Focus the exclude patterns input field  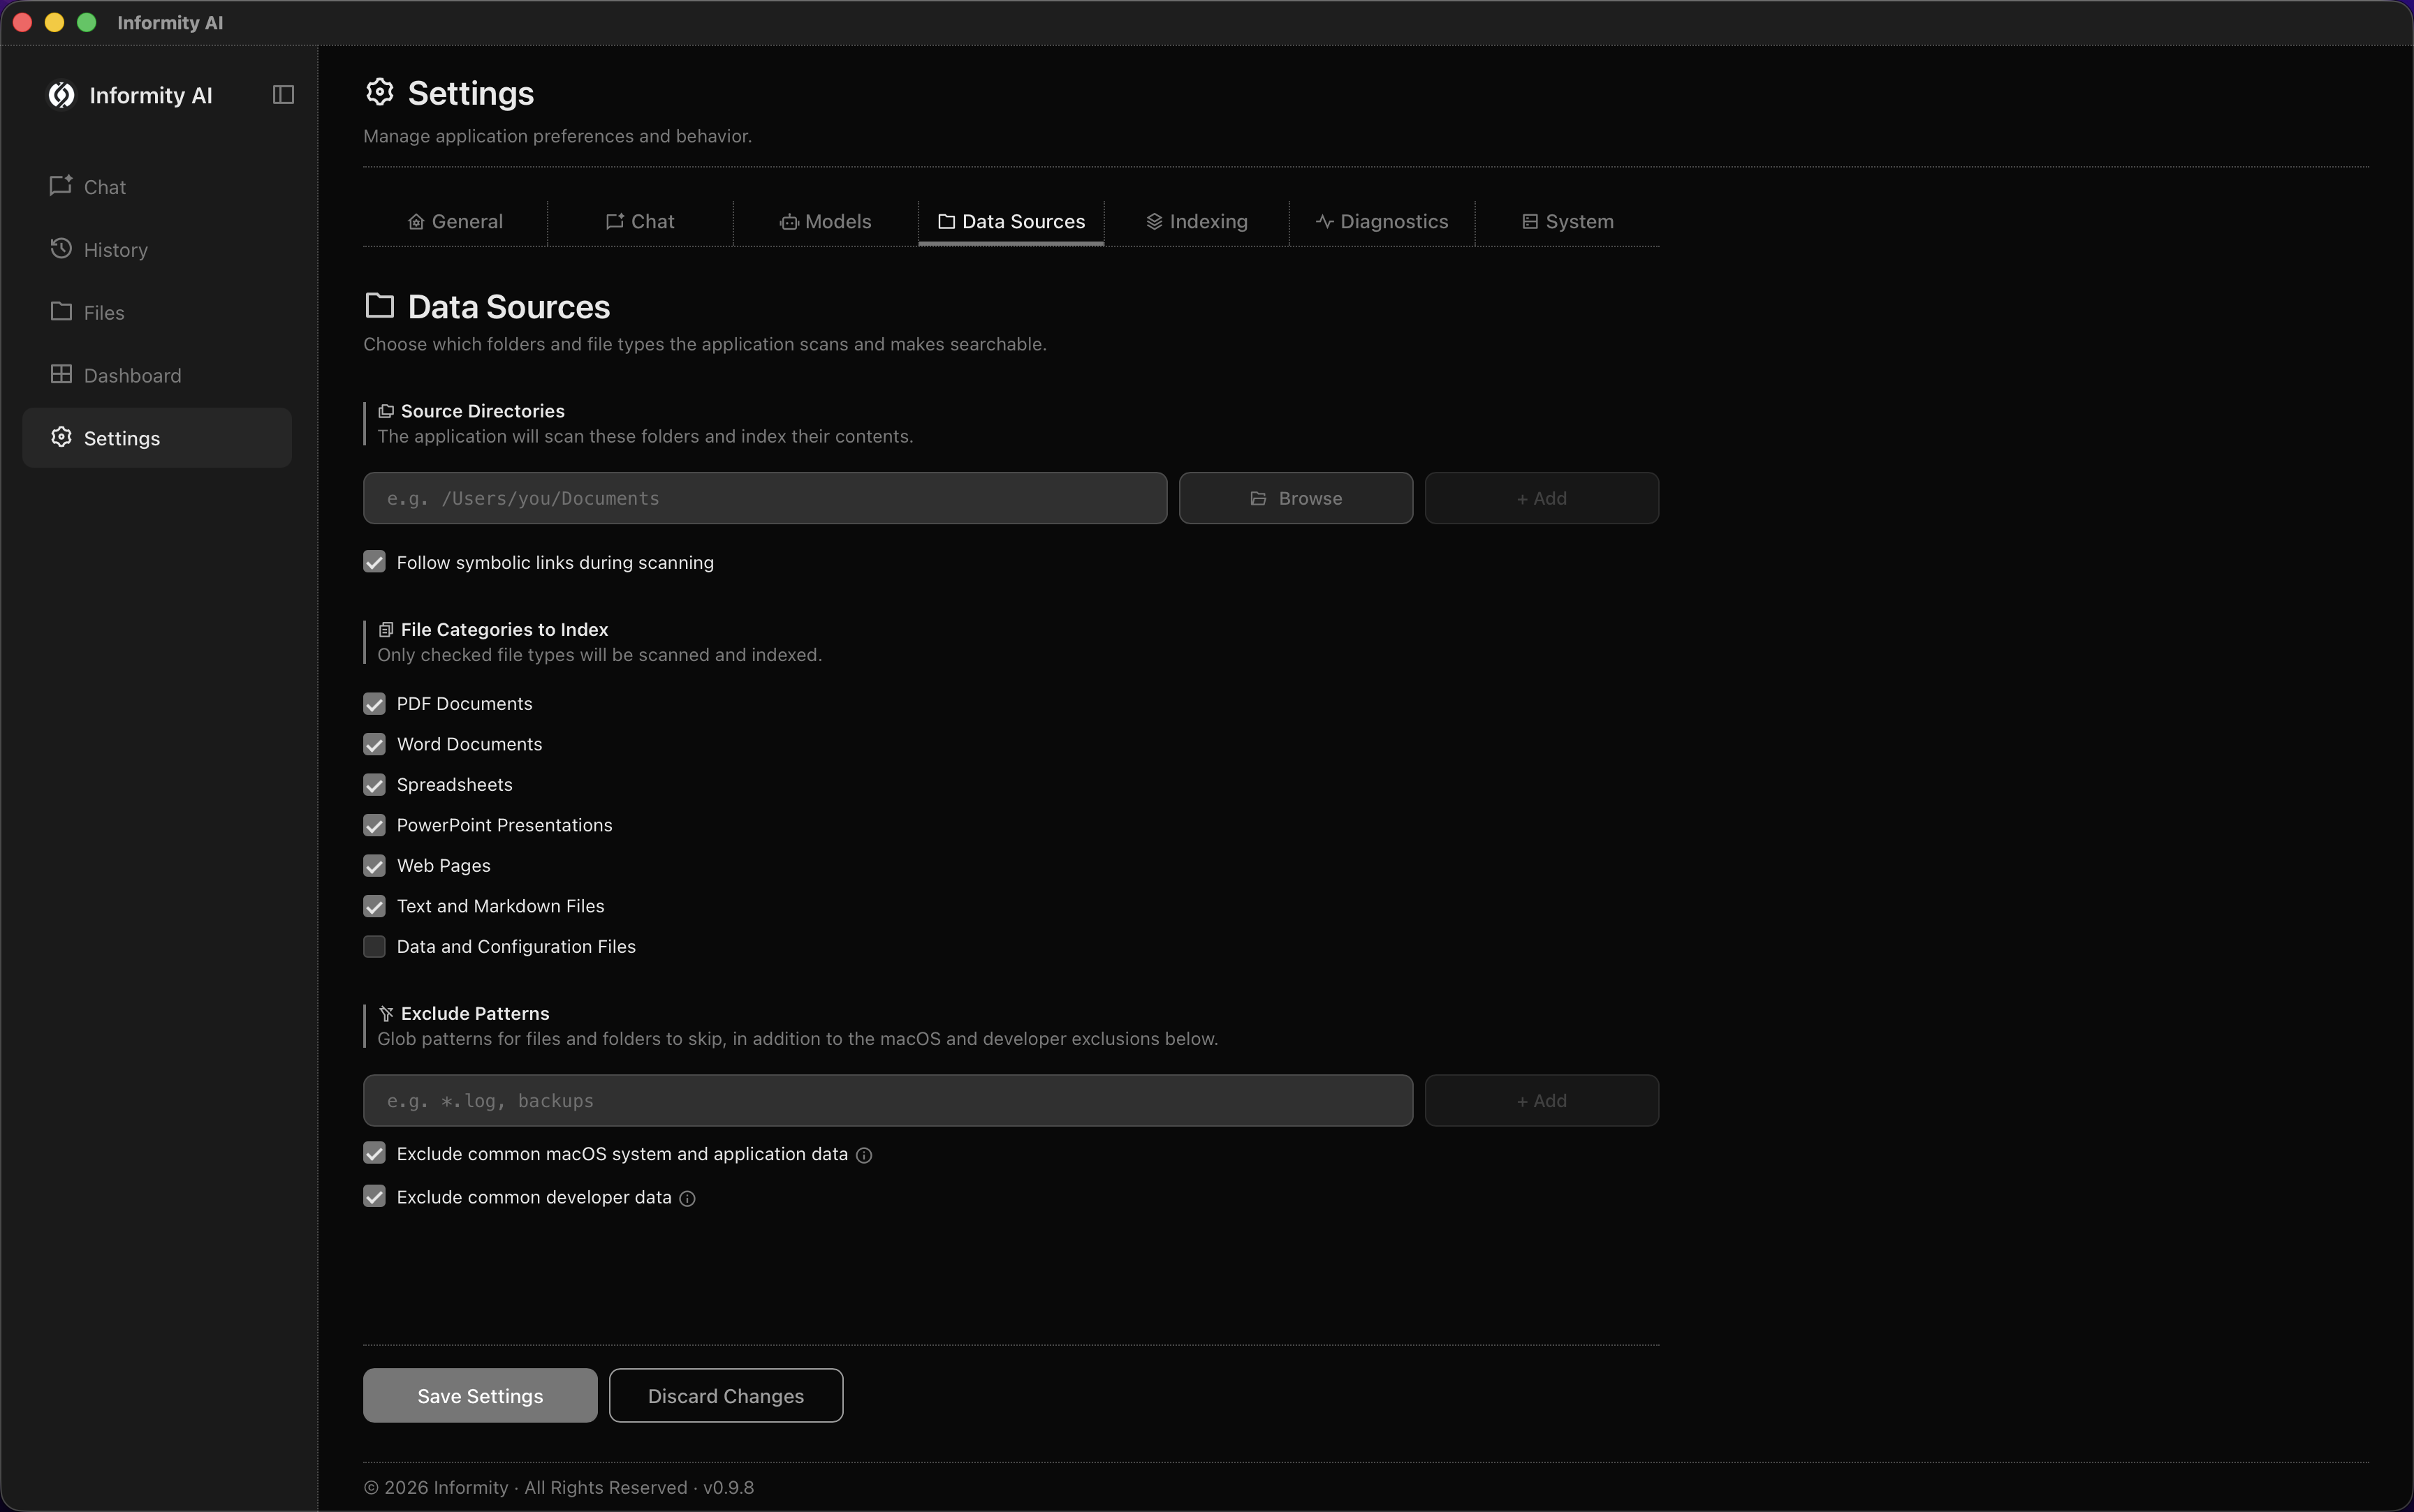pyautogui.click(x=888, y=1101)
